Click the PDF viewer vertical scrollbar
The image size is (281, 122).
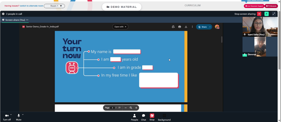pyautogui.click(x=222, y=40)
